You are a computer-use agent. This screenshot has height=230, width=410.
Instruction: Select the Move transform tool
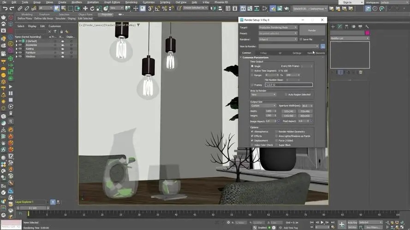pyautogui.click(x=85, y=8)
